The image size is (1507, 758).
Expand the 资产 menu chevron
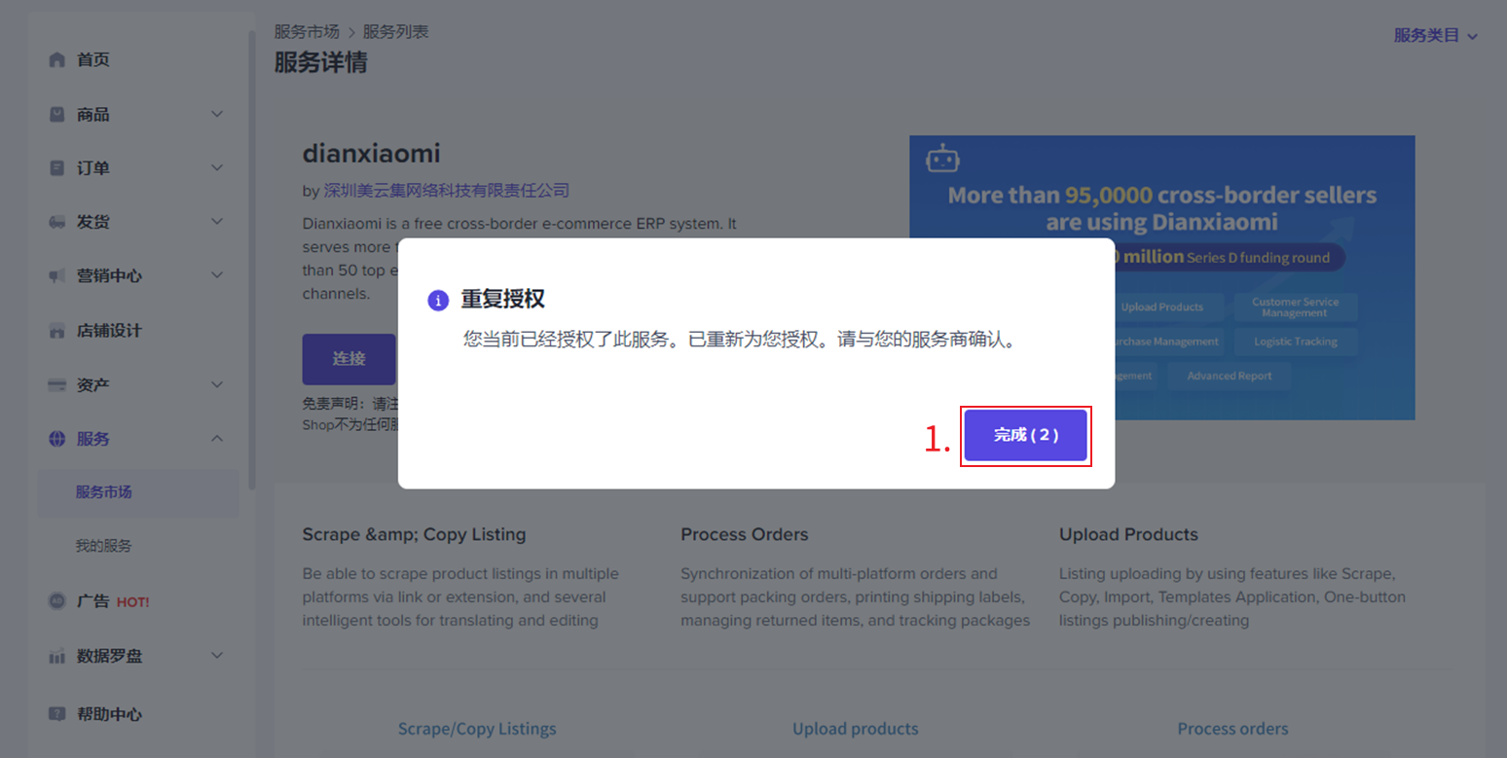217,384
